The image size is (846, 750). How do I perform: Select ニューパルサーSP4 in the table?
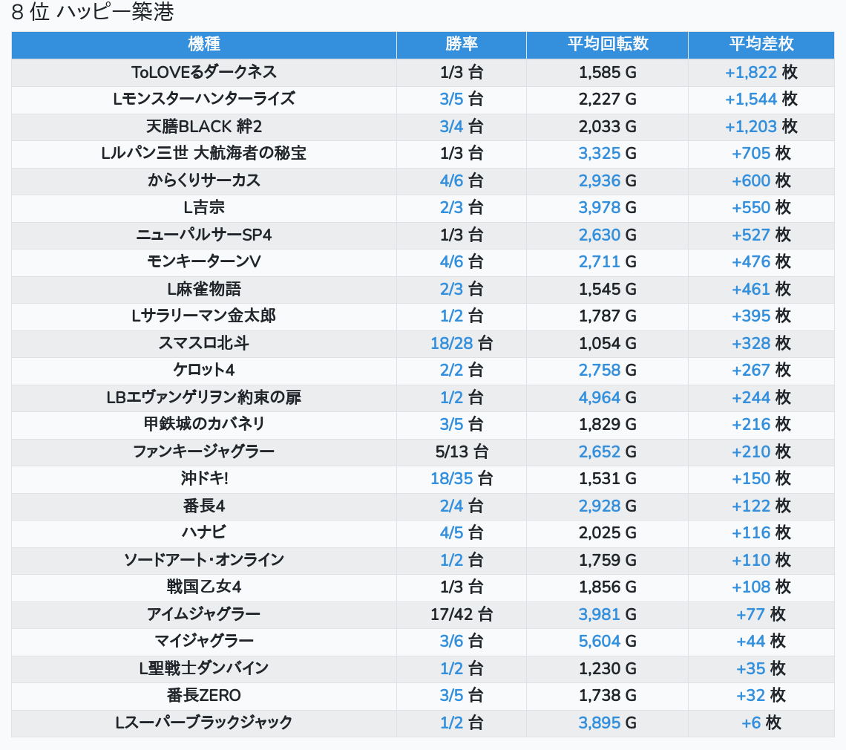coord(204,235)
